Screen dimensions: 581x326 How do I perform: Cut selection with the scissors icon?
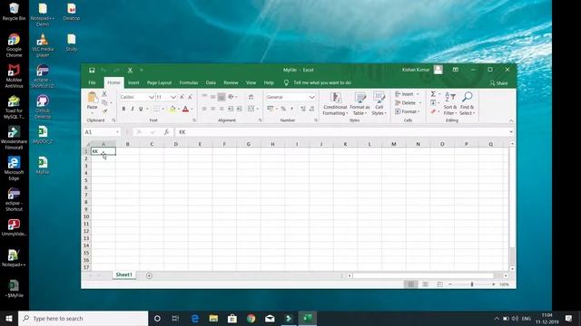(104, 94)
